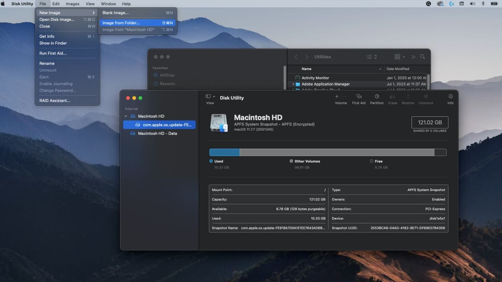Click the blue Used storage bar segment
Image resolution: width=502 pixels, height=282 pixels.
(225, 152)
